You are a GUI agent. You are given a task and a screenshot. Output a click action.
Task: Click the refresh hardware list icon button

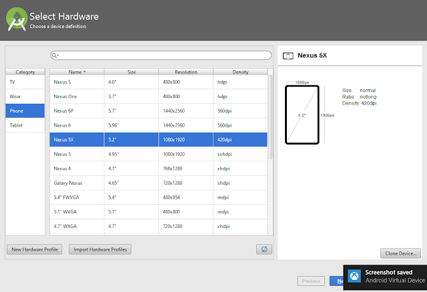pyautogui.click(x=264, y=249)
